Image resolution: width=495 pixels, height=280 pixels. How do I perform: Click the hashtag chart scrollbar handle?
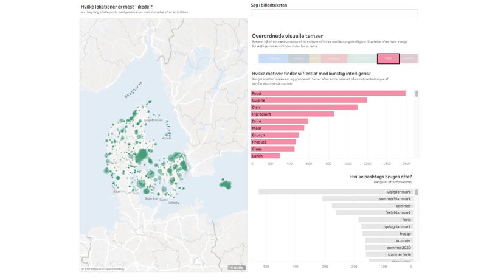point(417,192)
